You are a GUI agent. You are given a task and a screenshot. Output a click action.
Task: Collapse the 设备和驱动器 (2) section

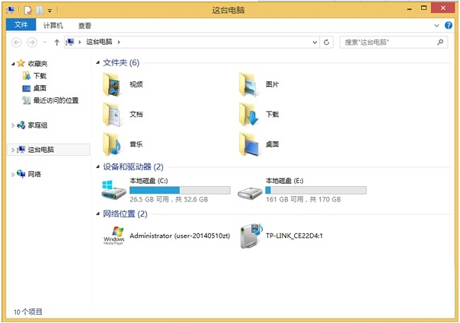click(x=98, y=166)
